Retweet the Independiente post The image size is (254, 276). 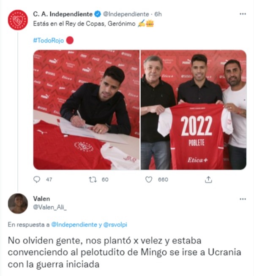coord(93,179)
